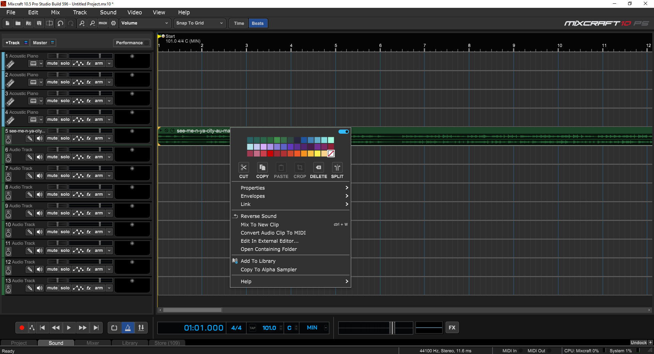Click the fast forward transport button
The width and height of the screenshot is (654, 354).
pos(82,328)
